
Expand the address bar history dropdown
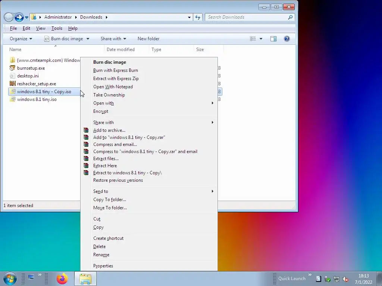pyautogui.click(x=189, y=17)
